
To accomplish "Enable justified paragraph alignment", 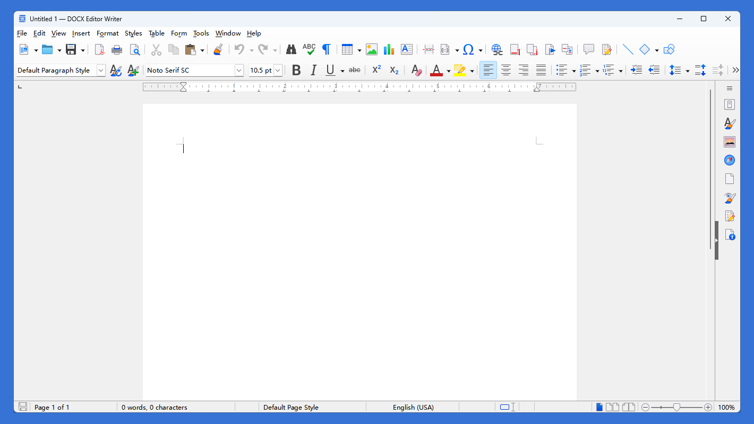I will [x=541, y=70].
